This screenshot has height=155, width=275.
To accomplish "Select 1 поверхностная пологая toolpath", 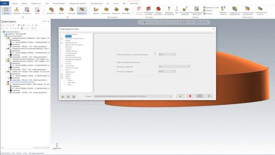I will [260, 11].
